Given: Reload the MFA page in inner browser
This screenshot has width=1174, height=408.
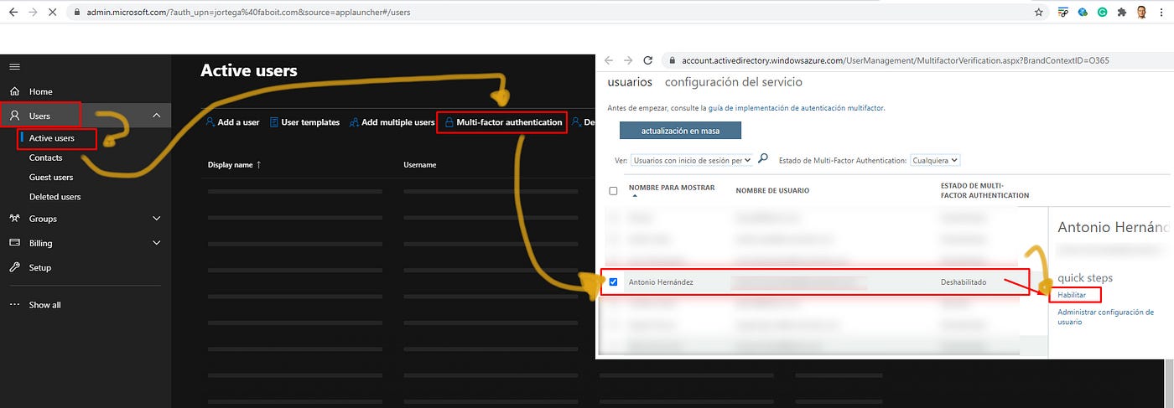Looking at the screenshot, I should [x=647, y=60].
